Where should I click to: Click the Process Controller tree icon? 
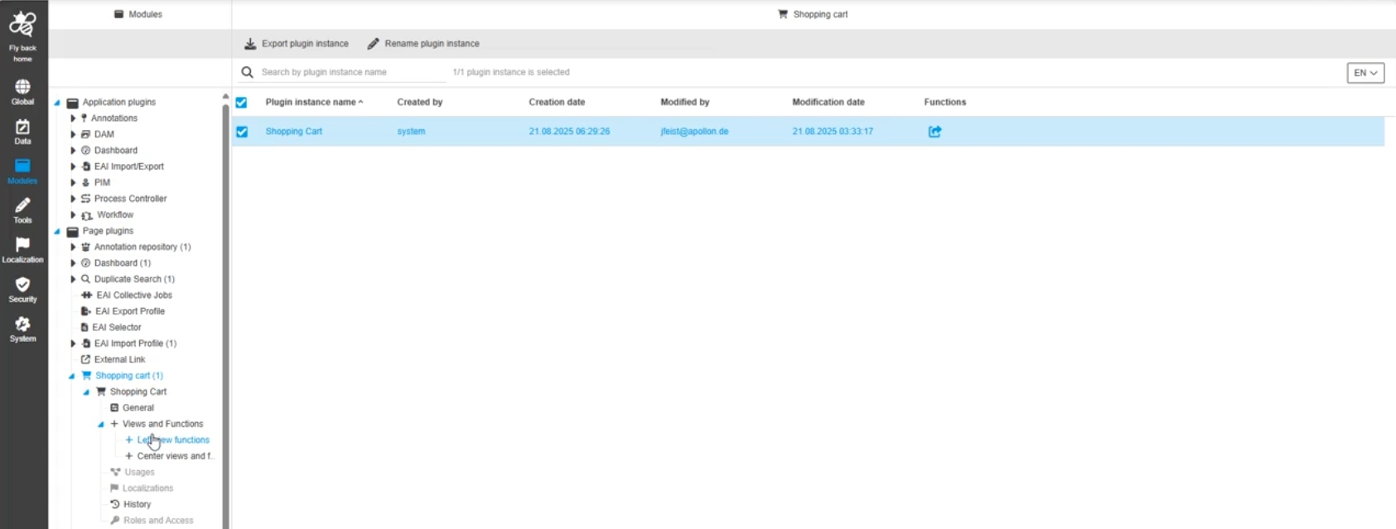[x=85, y=199]
